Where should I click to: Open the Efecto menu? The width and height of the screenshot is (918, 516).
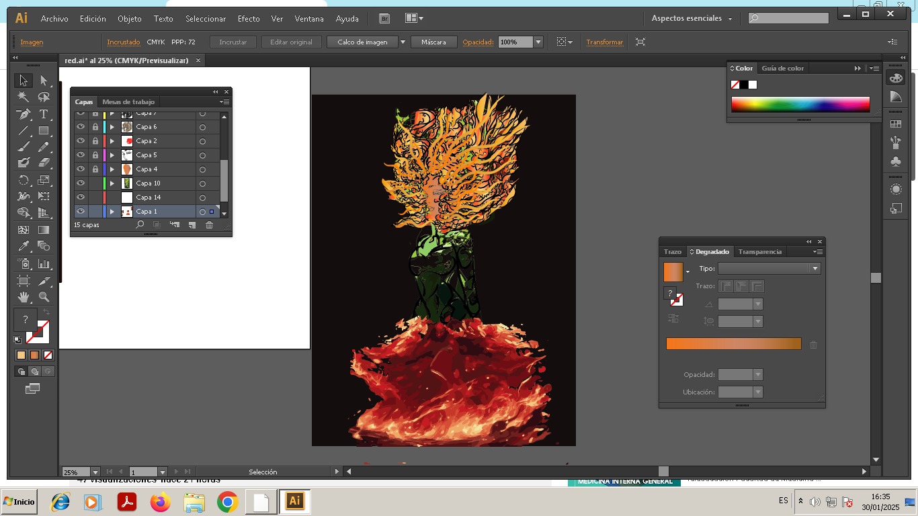click(249, 19)
